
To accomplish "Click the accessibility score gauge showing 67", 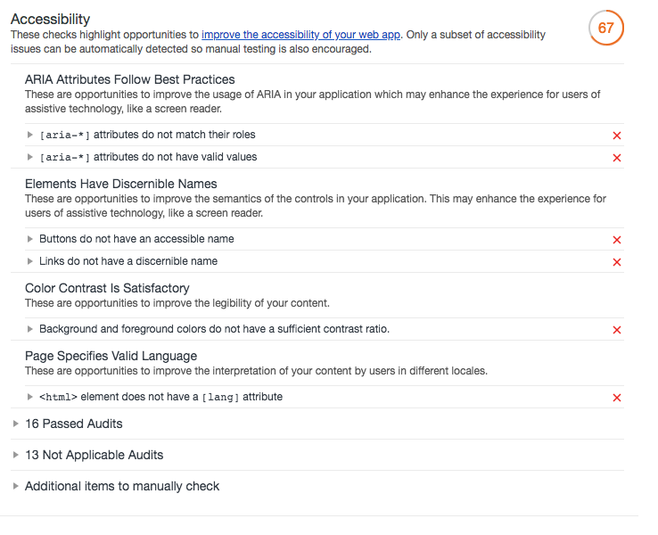I will coord(605,28).
